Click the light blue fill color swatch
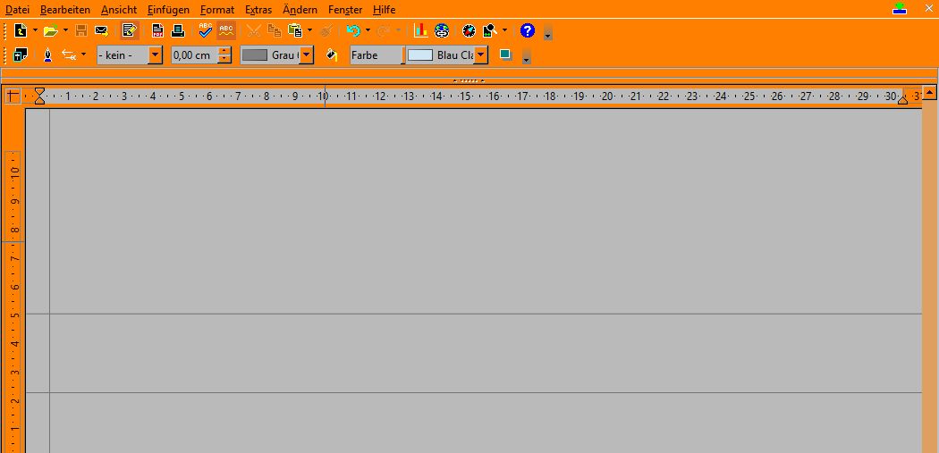939x453 pixels. tap(420, 55)
